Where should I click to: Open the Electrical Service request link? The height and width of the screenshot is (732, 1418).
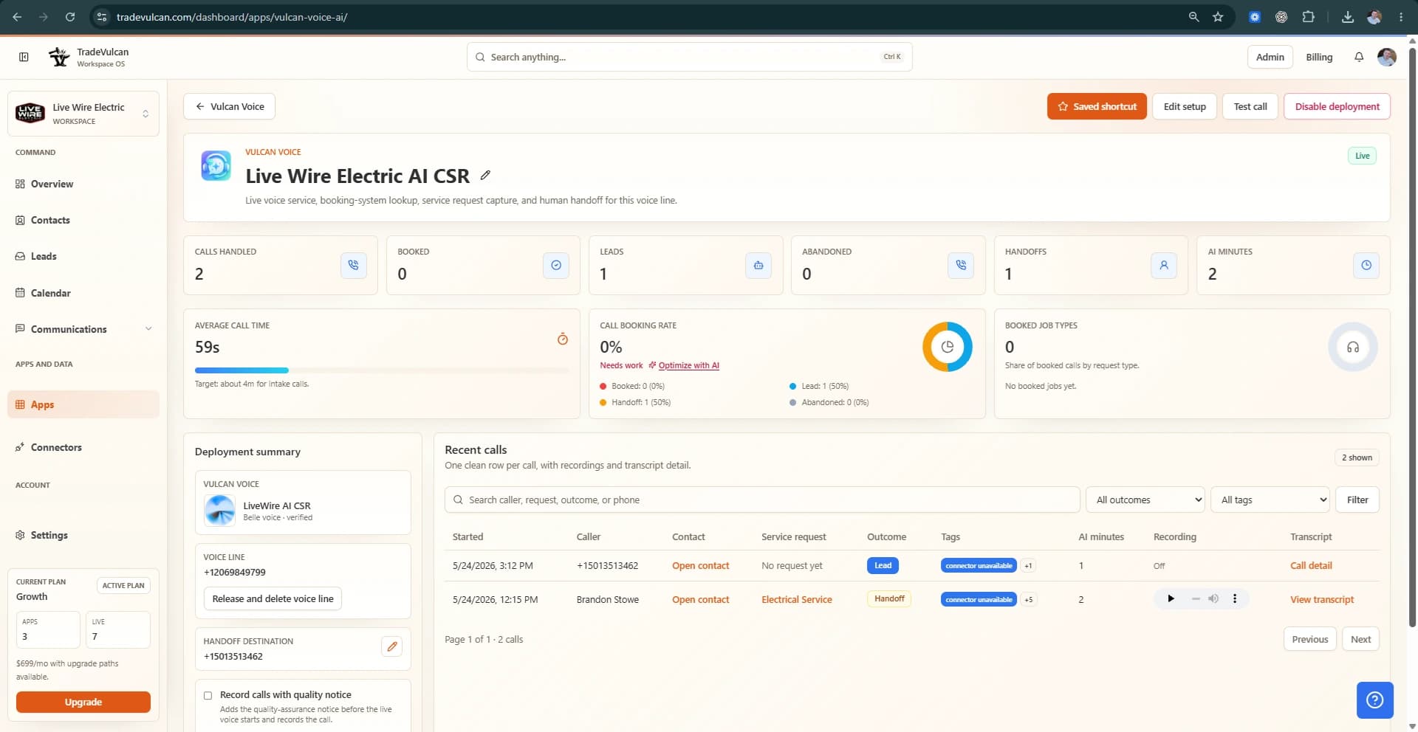[x=796, y=599]
